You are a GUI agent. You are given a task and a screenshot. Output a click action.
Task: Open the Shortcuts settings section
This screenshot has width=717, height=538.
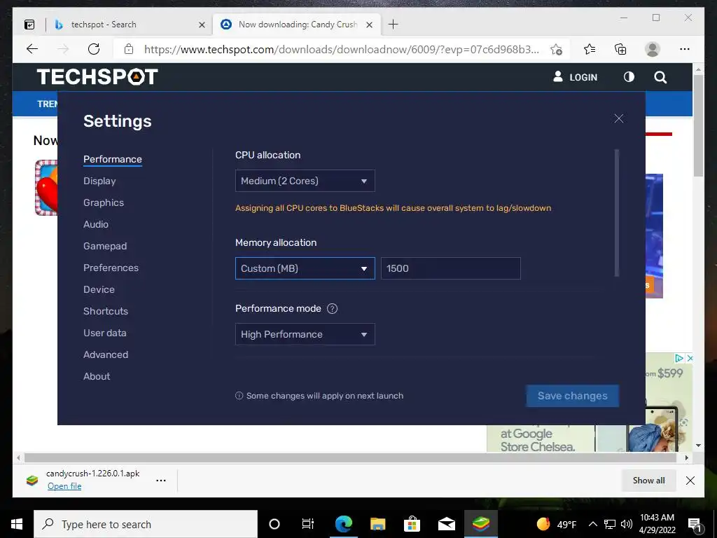pos(106,311)
